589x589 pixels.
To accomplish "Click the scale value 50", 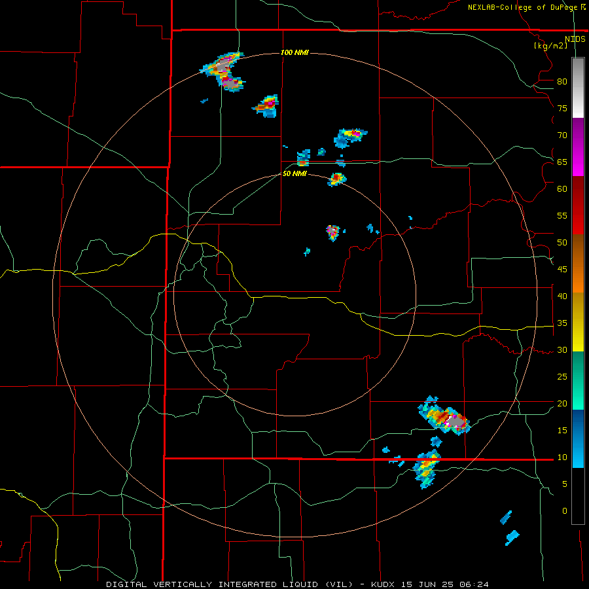I will 562,242.
